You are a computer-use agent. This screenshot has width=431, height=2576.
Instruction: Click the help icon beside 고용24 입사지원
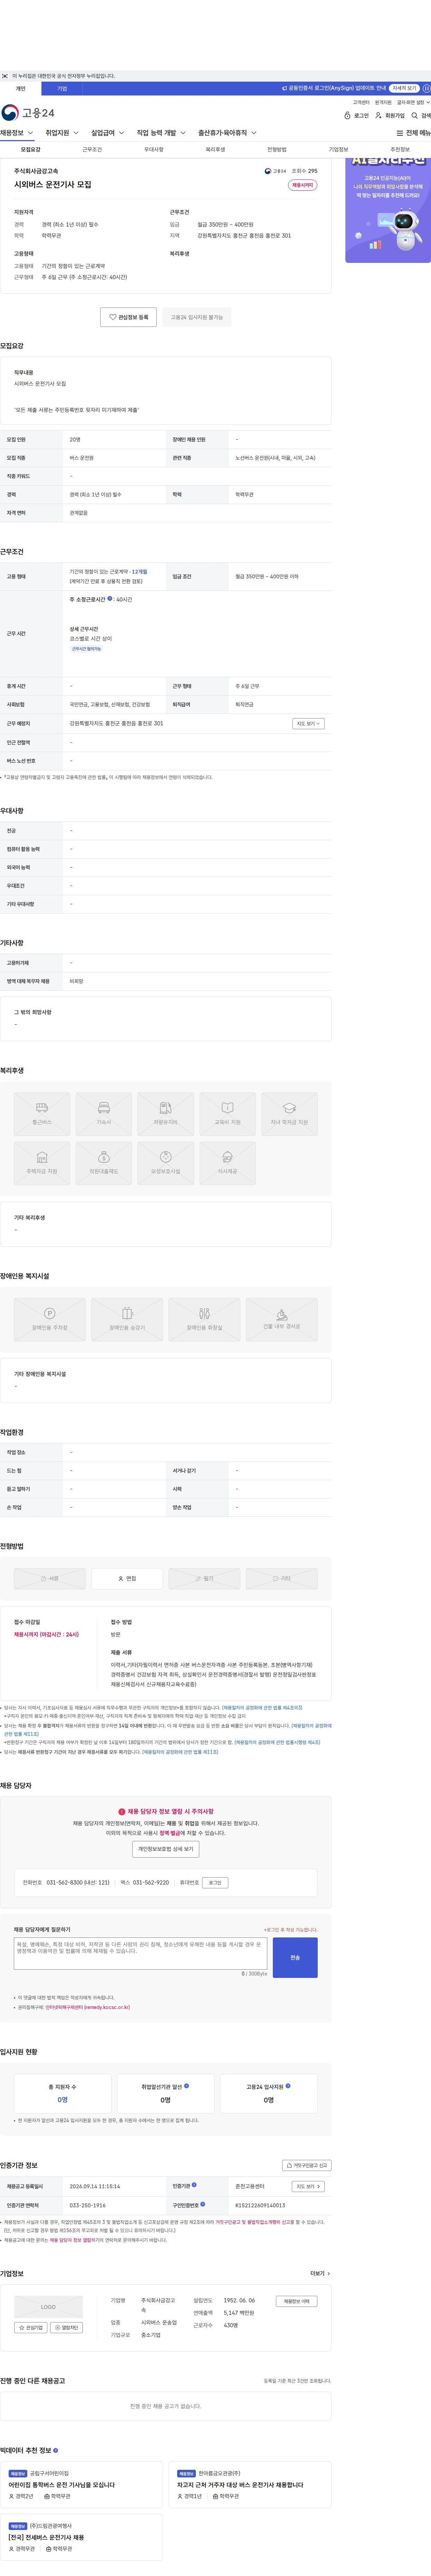(288, 2085)
